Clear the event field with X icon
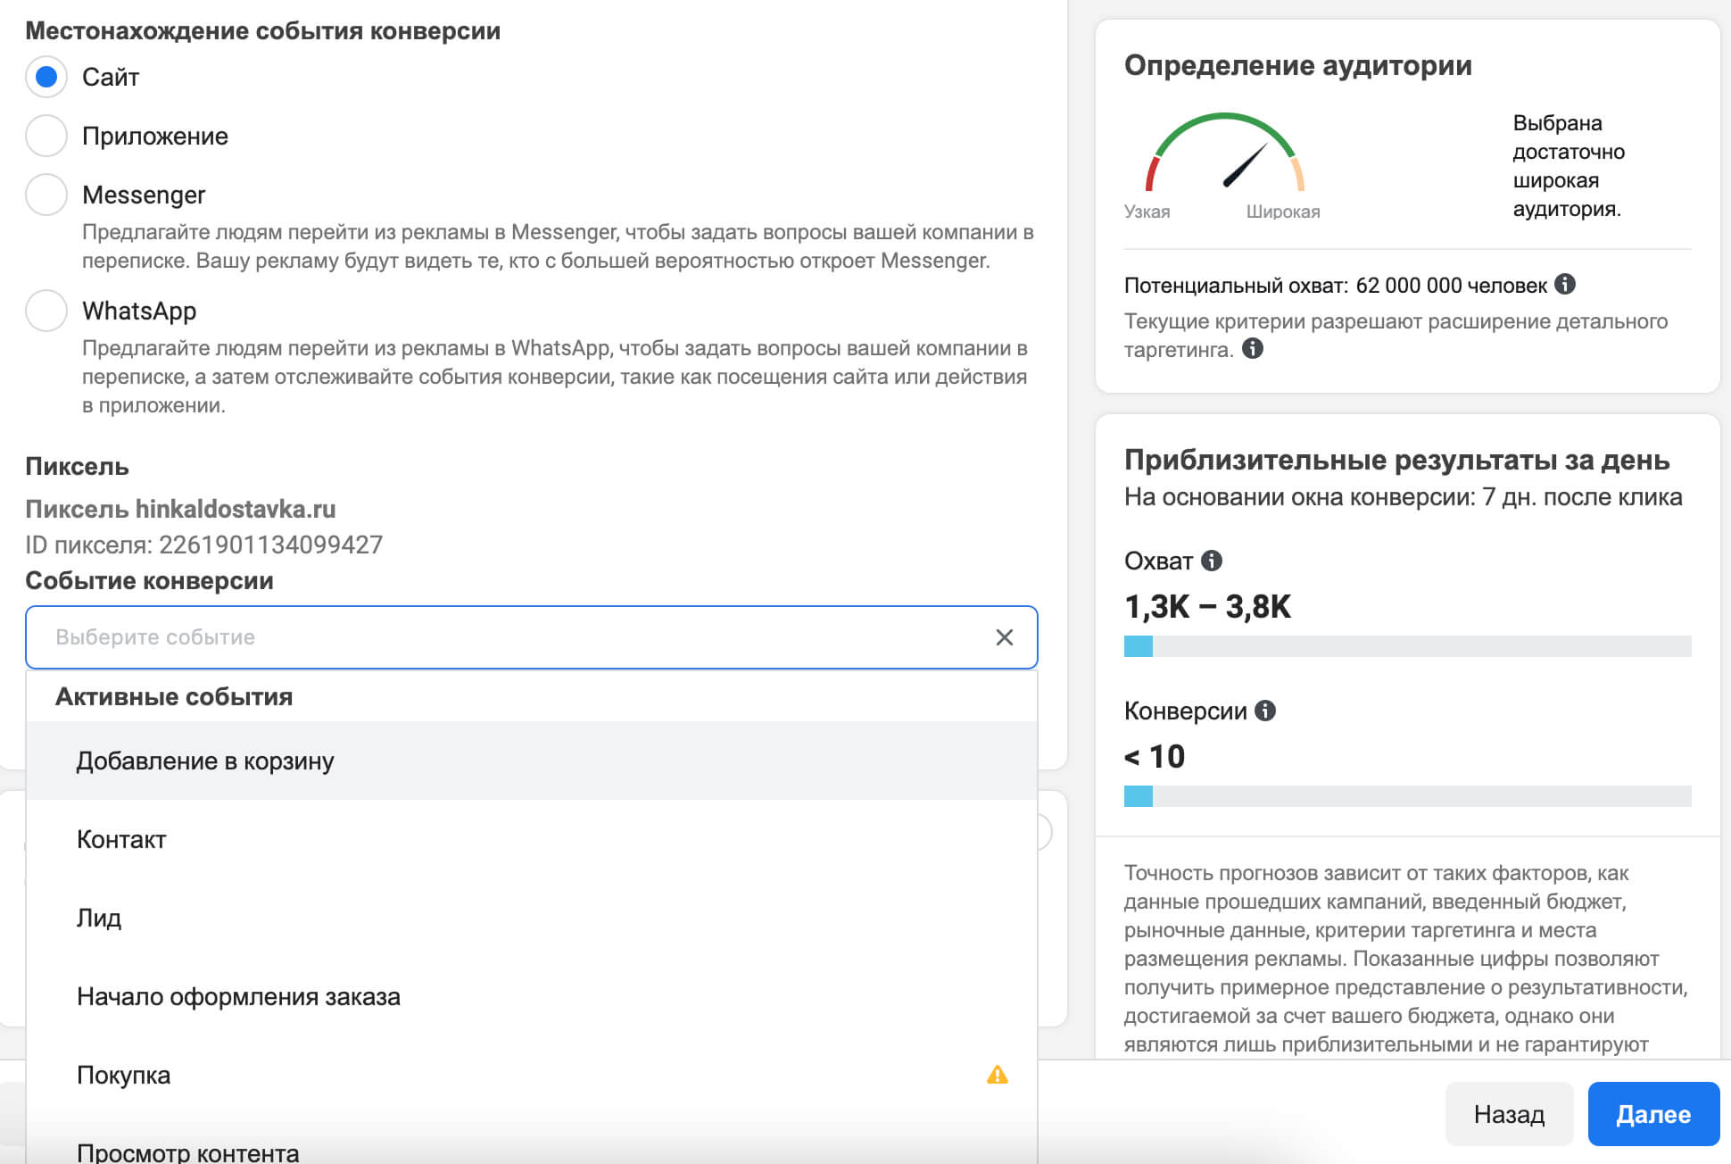 pos(1005,637)
